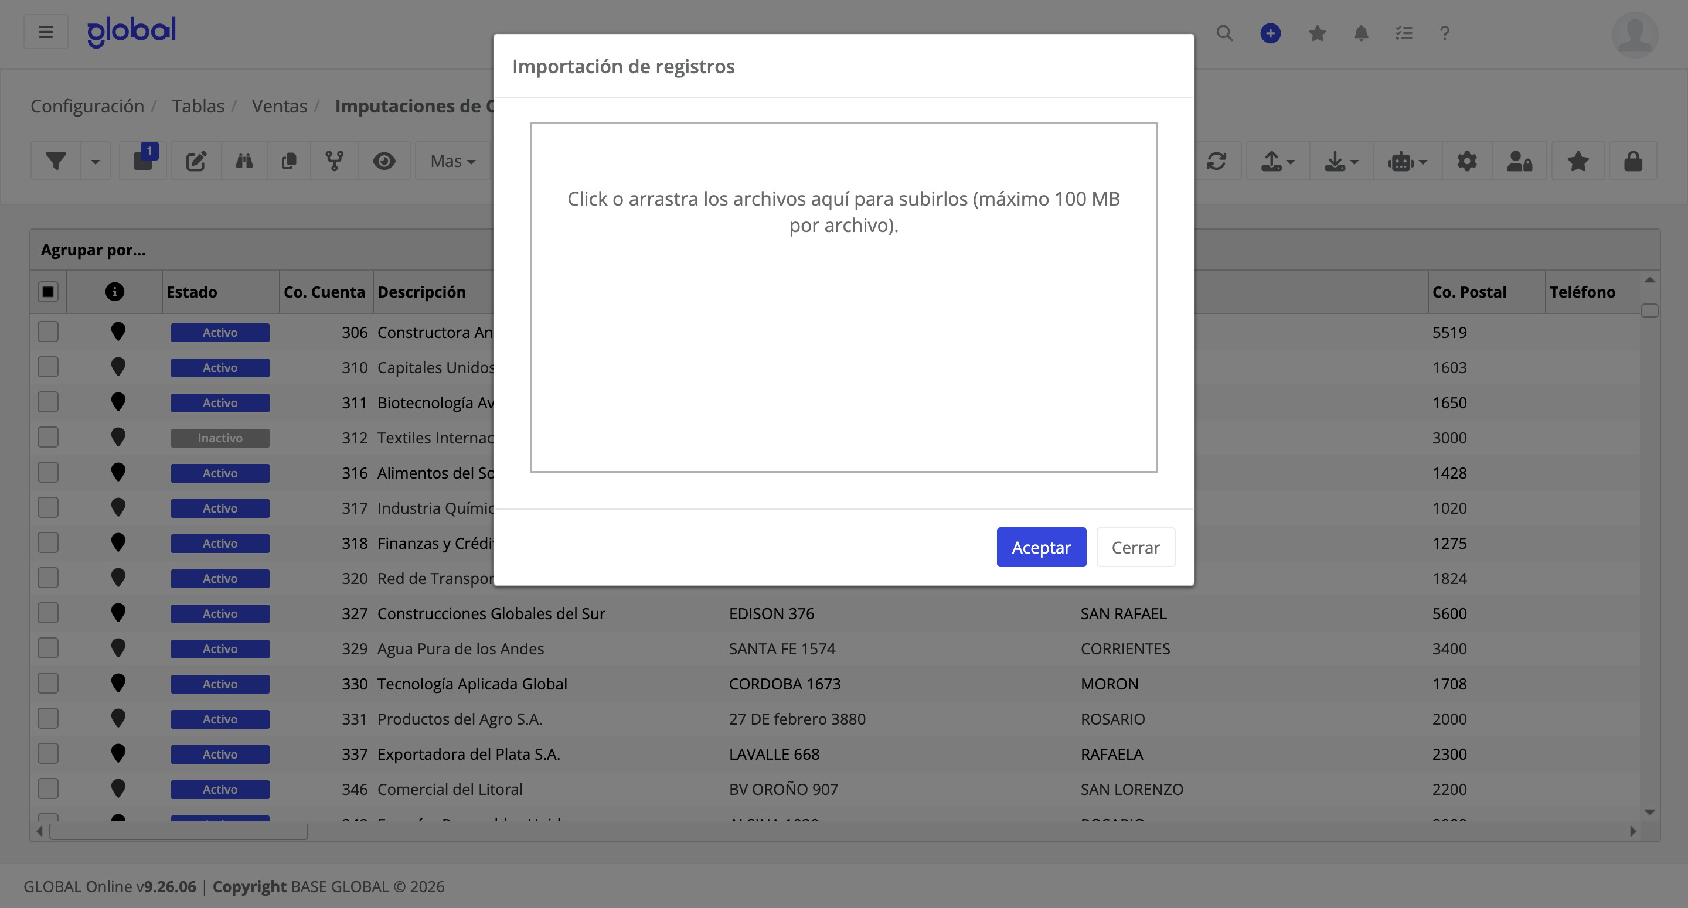Open the search magnifier in header

tap(1224, 33)
